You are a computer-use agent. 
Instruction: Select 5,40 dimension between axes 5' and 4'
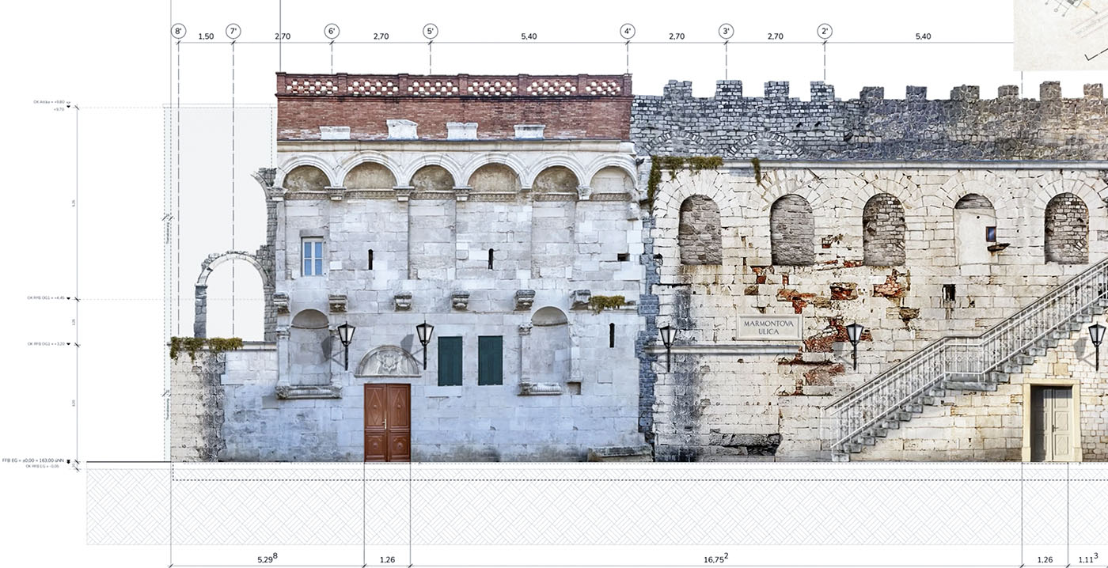[529, 36]
